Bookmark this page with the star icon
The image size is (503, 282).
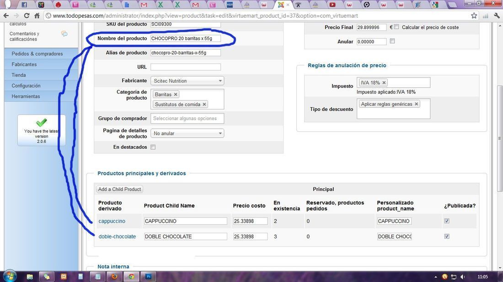pos(474,16)
